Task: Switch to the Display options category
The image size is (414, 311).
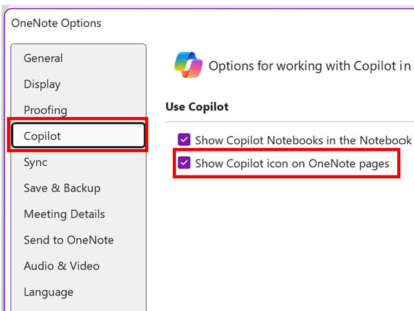Action: tap(42, 84)
